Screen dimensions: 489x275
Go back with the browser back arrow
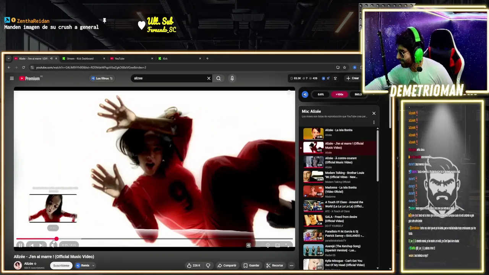9,68
